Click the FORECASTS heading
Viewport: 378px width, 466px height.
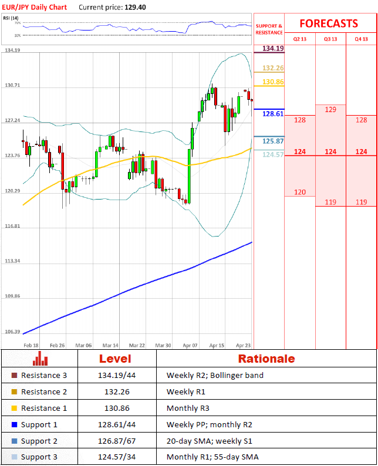point(329,23)
